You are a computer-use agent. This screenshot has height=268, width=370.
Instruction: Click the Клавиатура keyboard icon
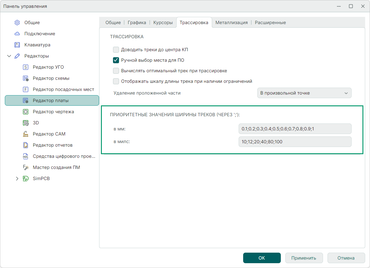click(17, 45)
